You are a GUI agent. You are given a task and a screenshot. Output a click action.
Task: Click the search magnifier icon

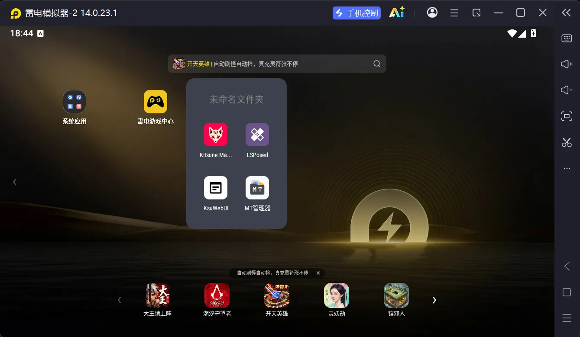click(x=377, y=64)
